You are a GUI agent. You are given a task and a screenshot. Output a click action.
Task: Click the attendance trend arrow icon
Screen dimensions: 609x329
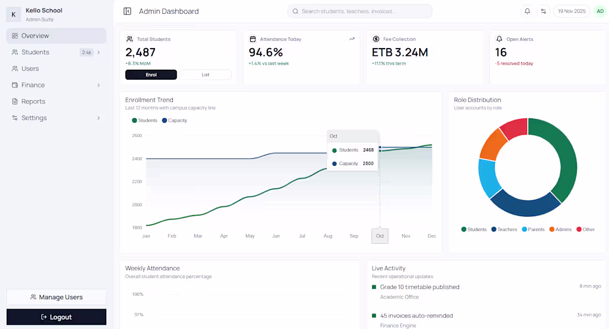coord(352,39)
